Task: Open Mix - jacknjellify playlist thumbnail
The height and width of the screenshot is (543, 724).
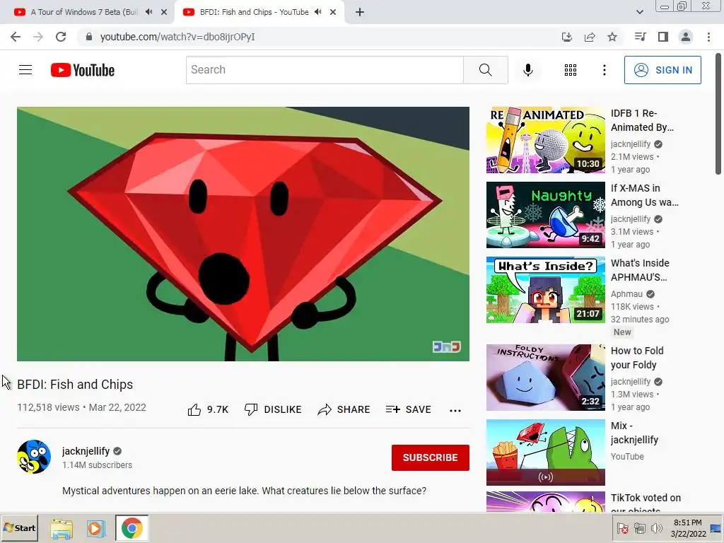Action: click(545, 452)
